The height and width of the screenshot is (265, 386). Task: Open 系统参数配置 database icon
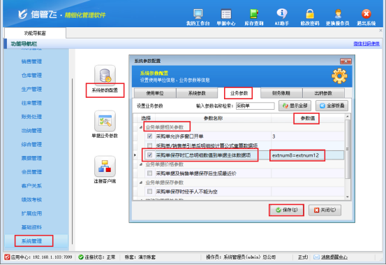click(x=105, y=76)
